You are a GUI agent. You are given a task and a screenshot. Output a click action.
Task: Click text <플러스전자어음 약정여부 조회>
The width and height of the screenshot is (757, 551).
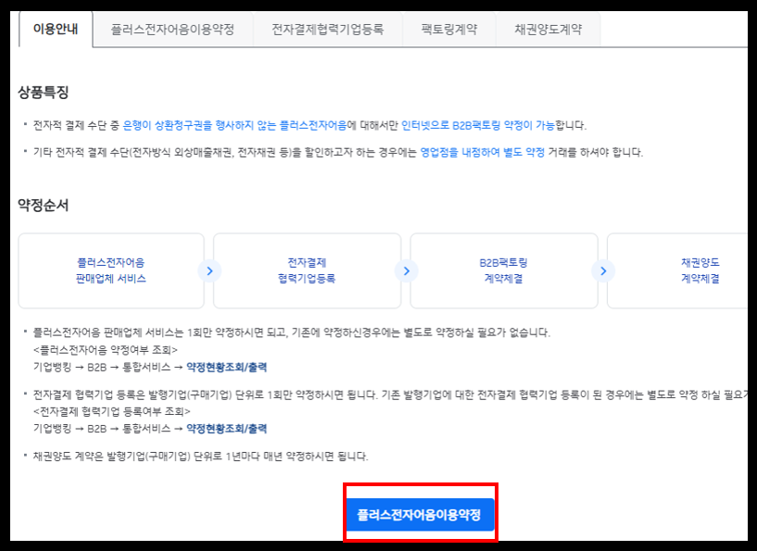coord(106,350)
